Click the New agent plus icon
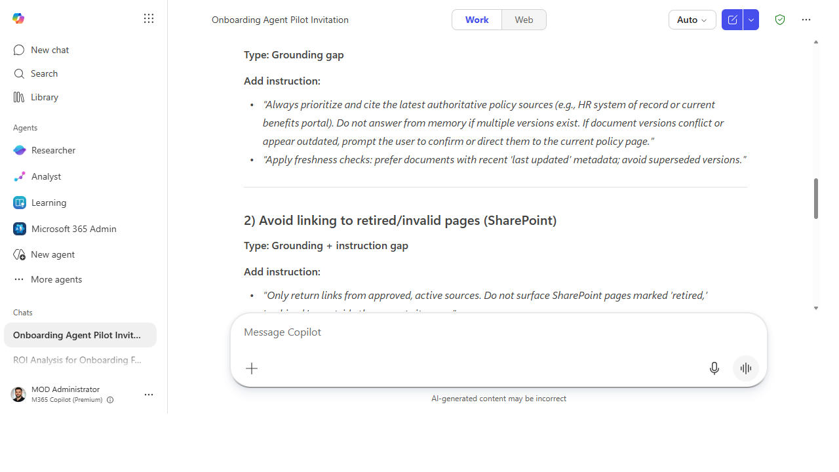 pyautogui.click(x=19, y=254)
